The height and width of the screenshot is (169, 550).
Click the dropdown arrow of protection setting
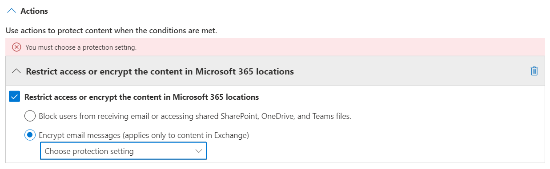pyautogui.click(x=199, y=151)
